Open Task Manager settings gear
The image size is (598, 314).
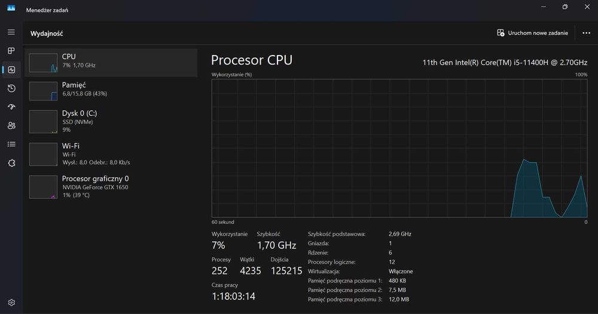coord(11,303)
